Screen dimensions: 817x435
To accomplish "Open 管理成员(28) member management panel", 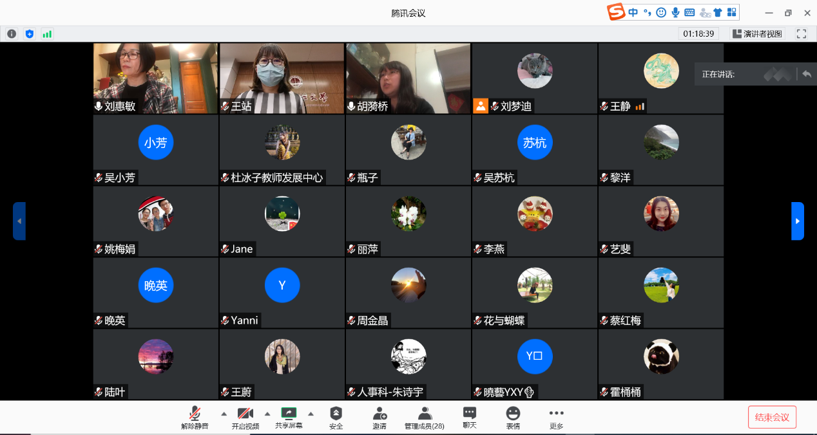I will [x=424, y=418].
